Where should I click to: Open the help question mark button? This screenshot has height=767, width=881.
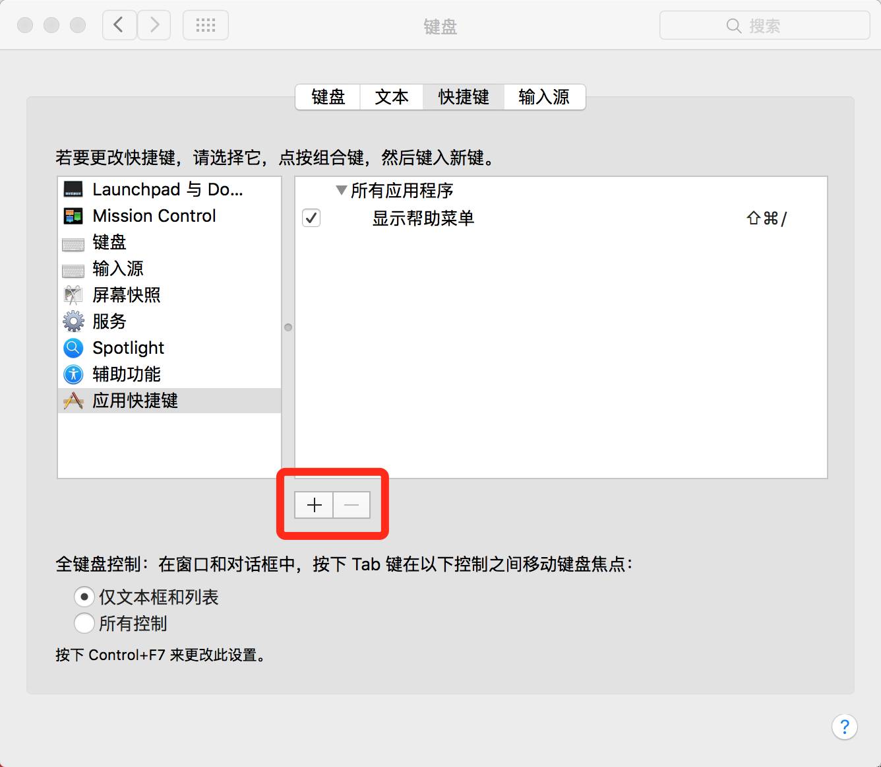point(844,727)
